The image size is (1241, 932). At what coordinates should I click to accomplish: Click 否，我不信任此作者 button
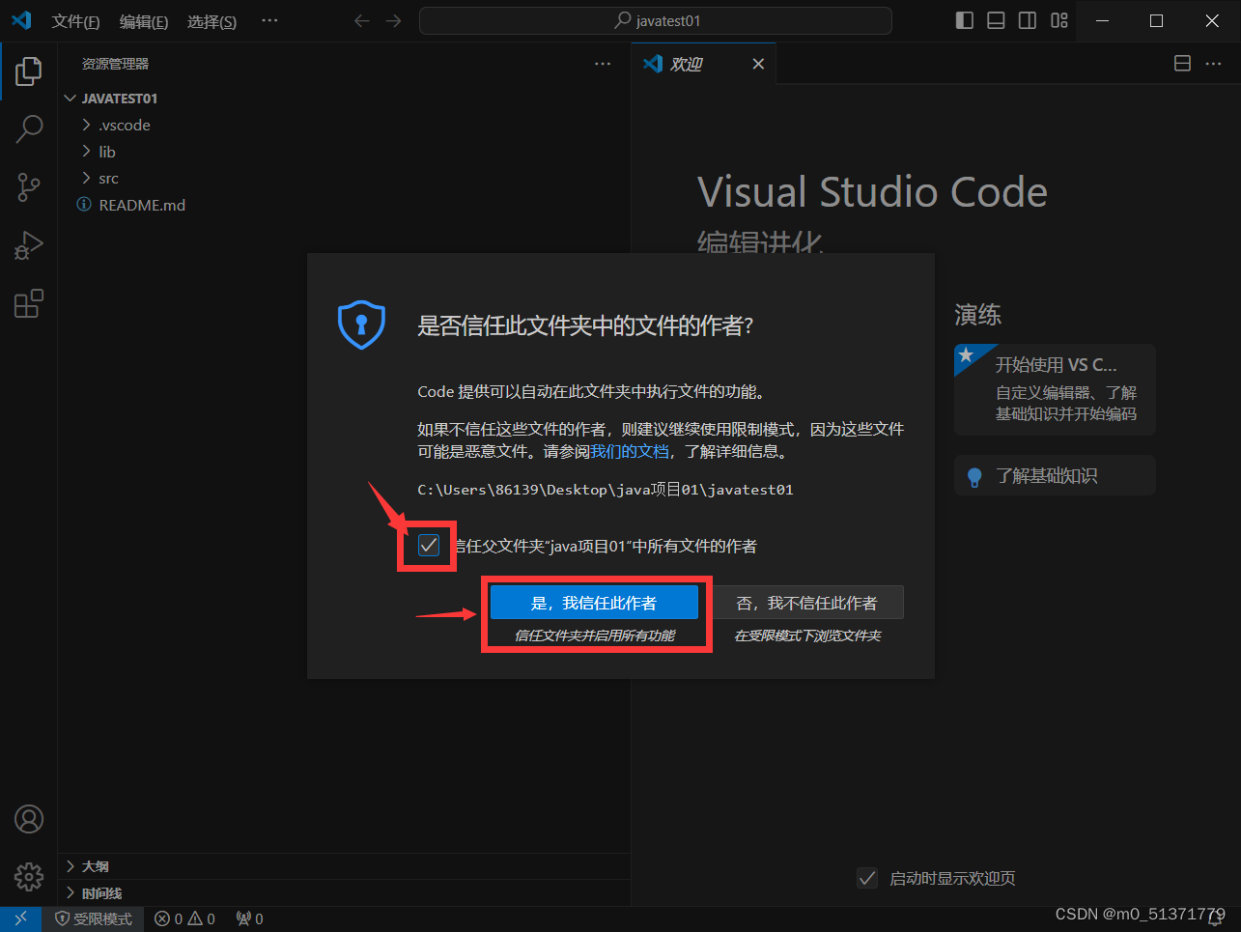pyautogui.click(x=807, y=603)
